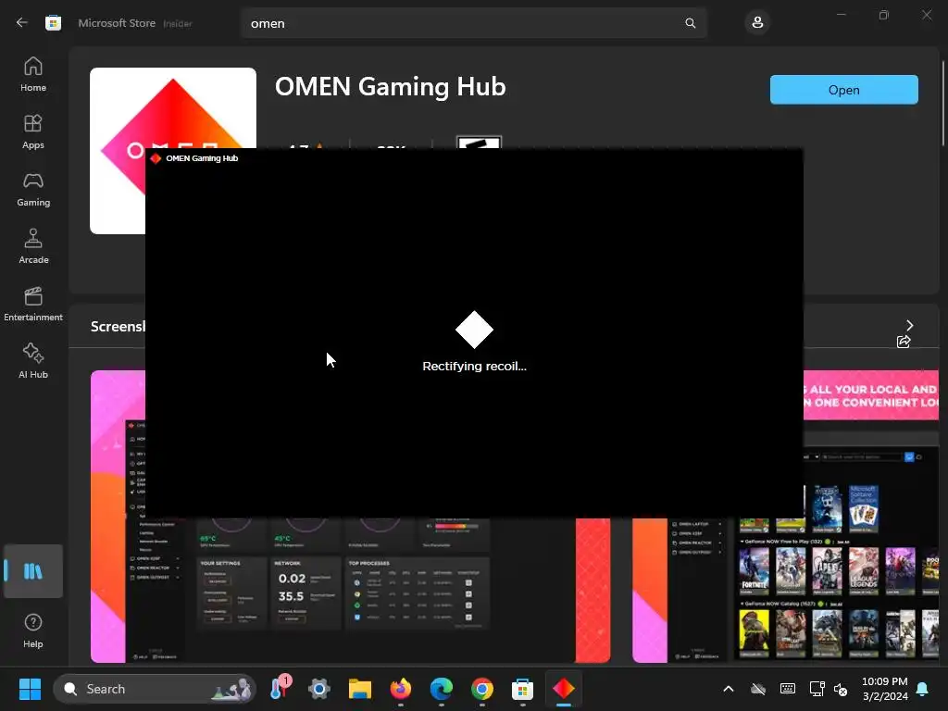Click the OMEN Gaming Hub splash diamond logo
Screen dimensions: 948x711
tap(474, 330)
